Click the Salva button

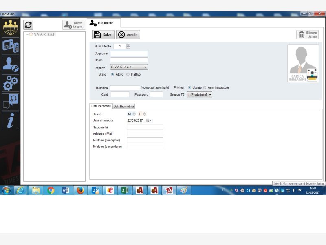click(103, 35)
